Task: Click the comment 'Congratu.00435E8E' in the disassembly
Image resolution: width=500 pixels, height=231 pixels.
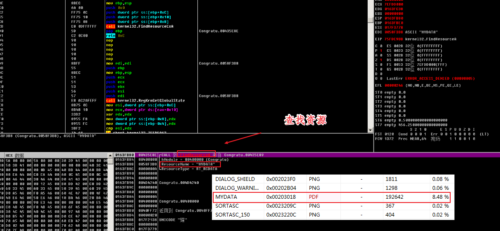Action: click(218, 31)
